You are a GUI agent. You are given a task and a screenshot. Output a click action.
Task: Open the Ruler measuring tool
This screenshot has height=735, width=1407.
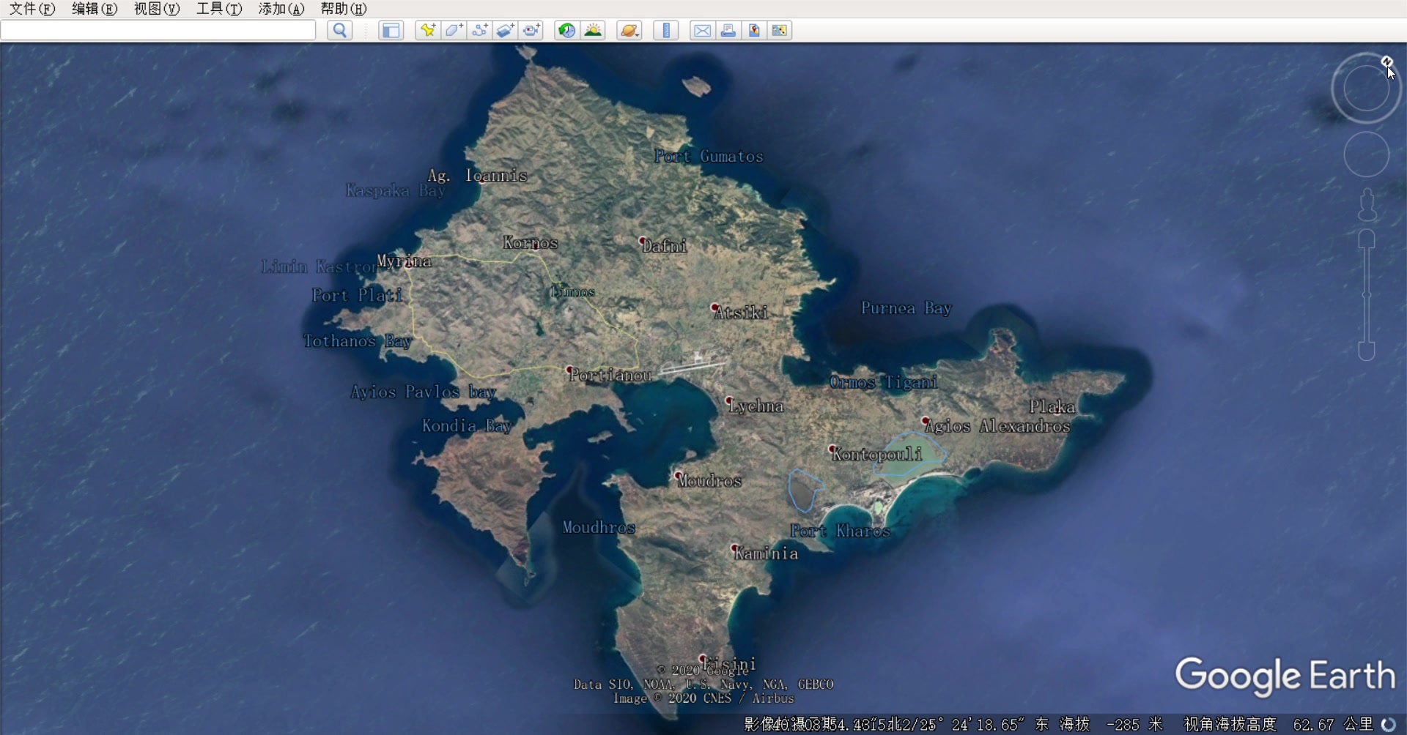point(665,30)
